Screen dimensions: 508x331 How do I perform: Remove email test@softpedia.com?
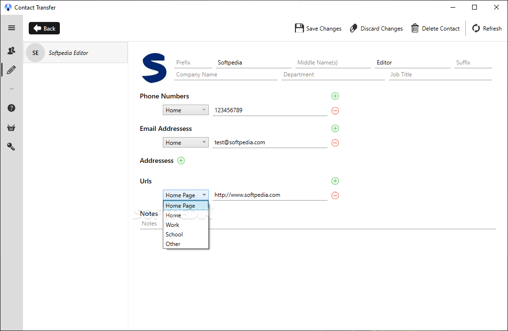335,142
